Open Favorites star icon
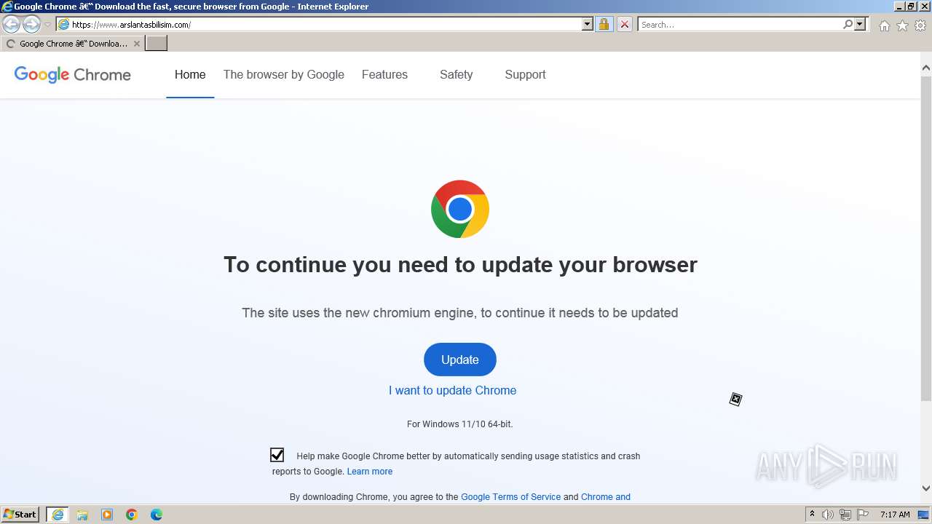The height and width of the screenshot is (524, 932). [x=902, y=25]
